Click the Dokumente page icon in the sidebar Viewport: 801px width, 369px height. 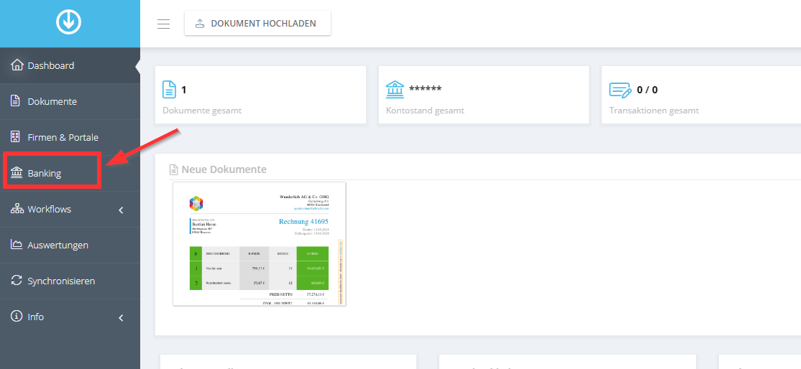point(16,101)
